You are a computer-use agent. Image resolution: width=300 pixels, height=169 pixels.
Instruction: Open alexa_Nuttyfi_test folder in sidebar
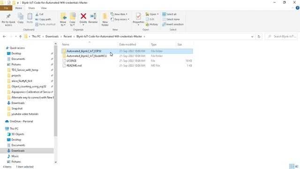click(22, 81)
